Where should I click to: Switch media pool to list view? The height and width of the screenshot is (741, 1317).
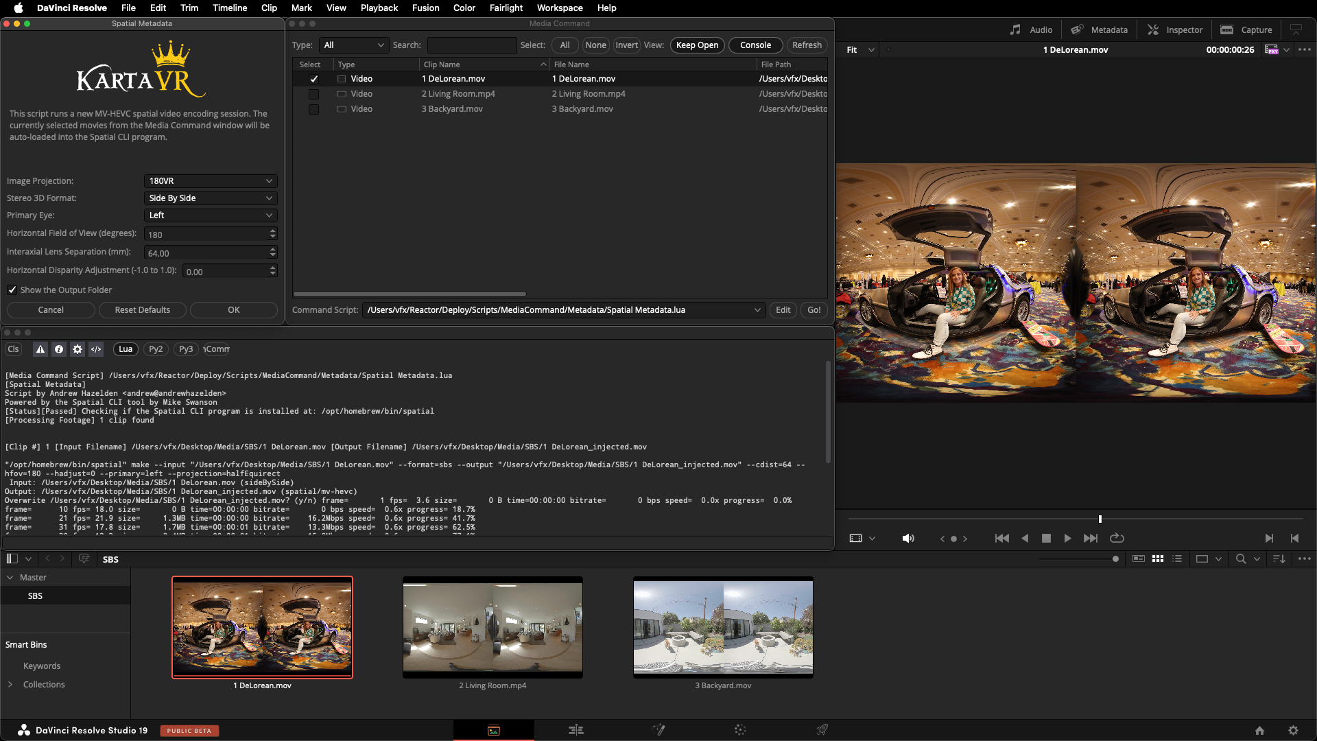(1177, 559)
